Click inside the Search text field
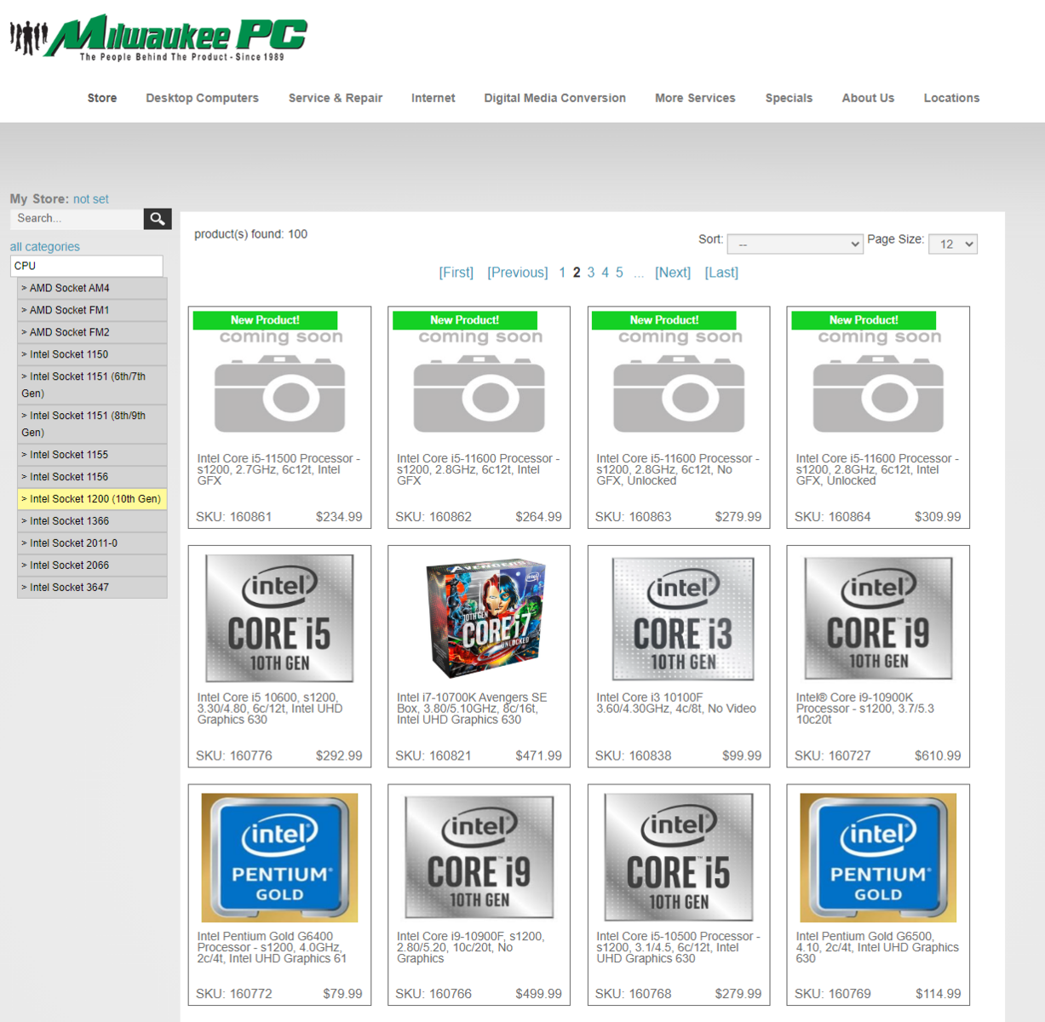Screen dimensions: 1045x1022 coord(77,219)
